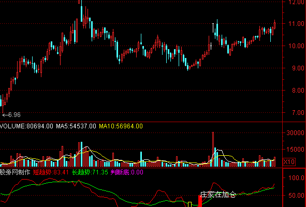Click the VOLUME:80694.00 readout label
This screenshot has height=207, width=306.
click(26, 126)
